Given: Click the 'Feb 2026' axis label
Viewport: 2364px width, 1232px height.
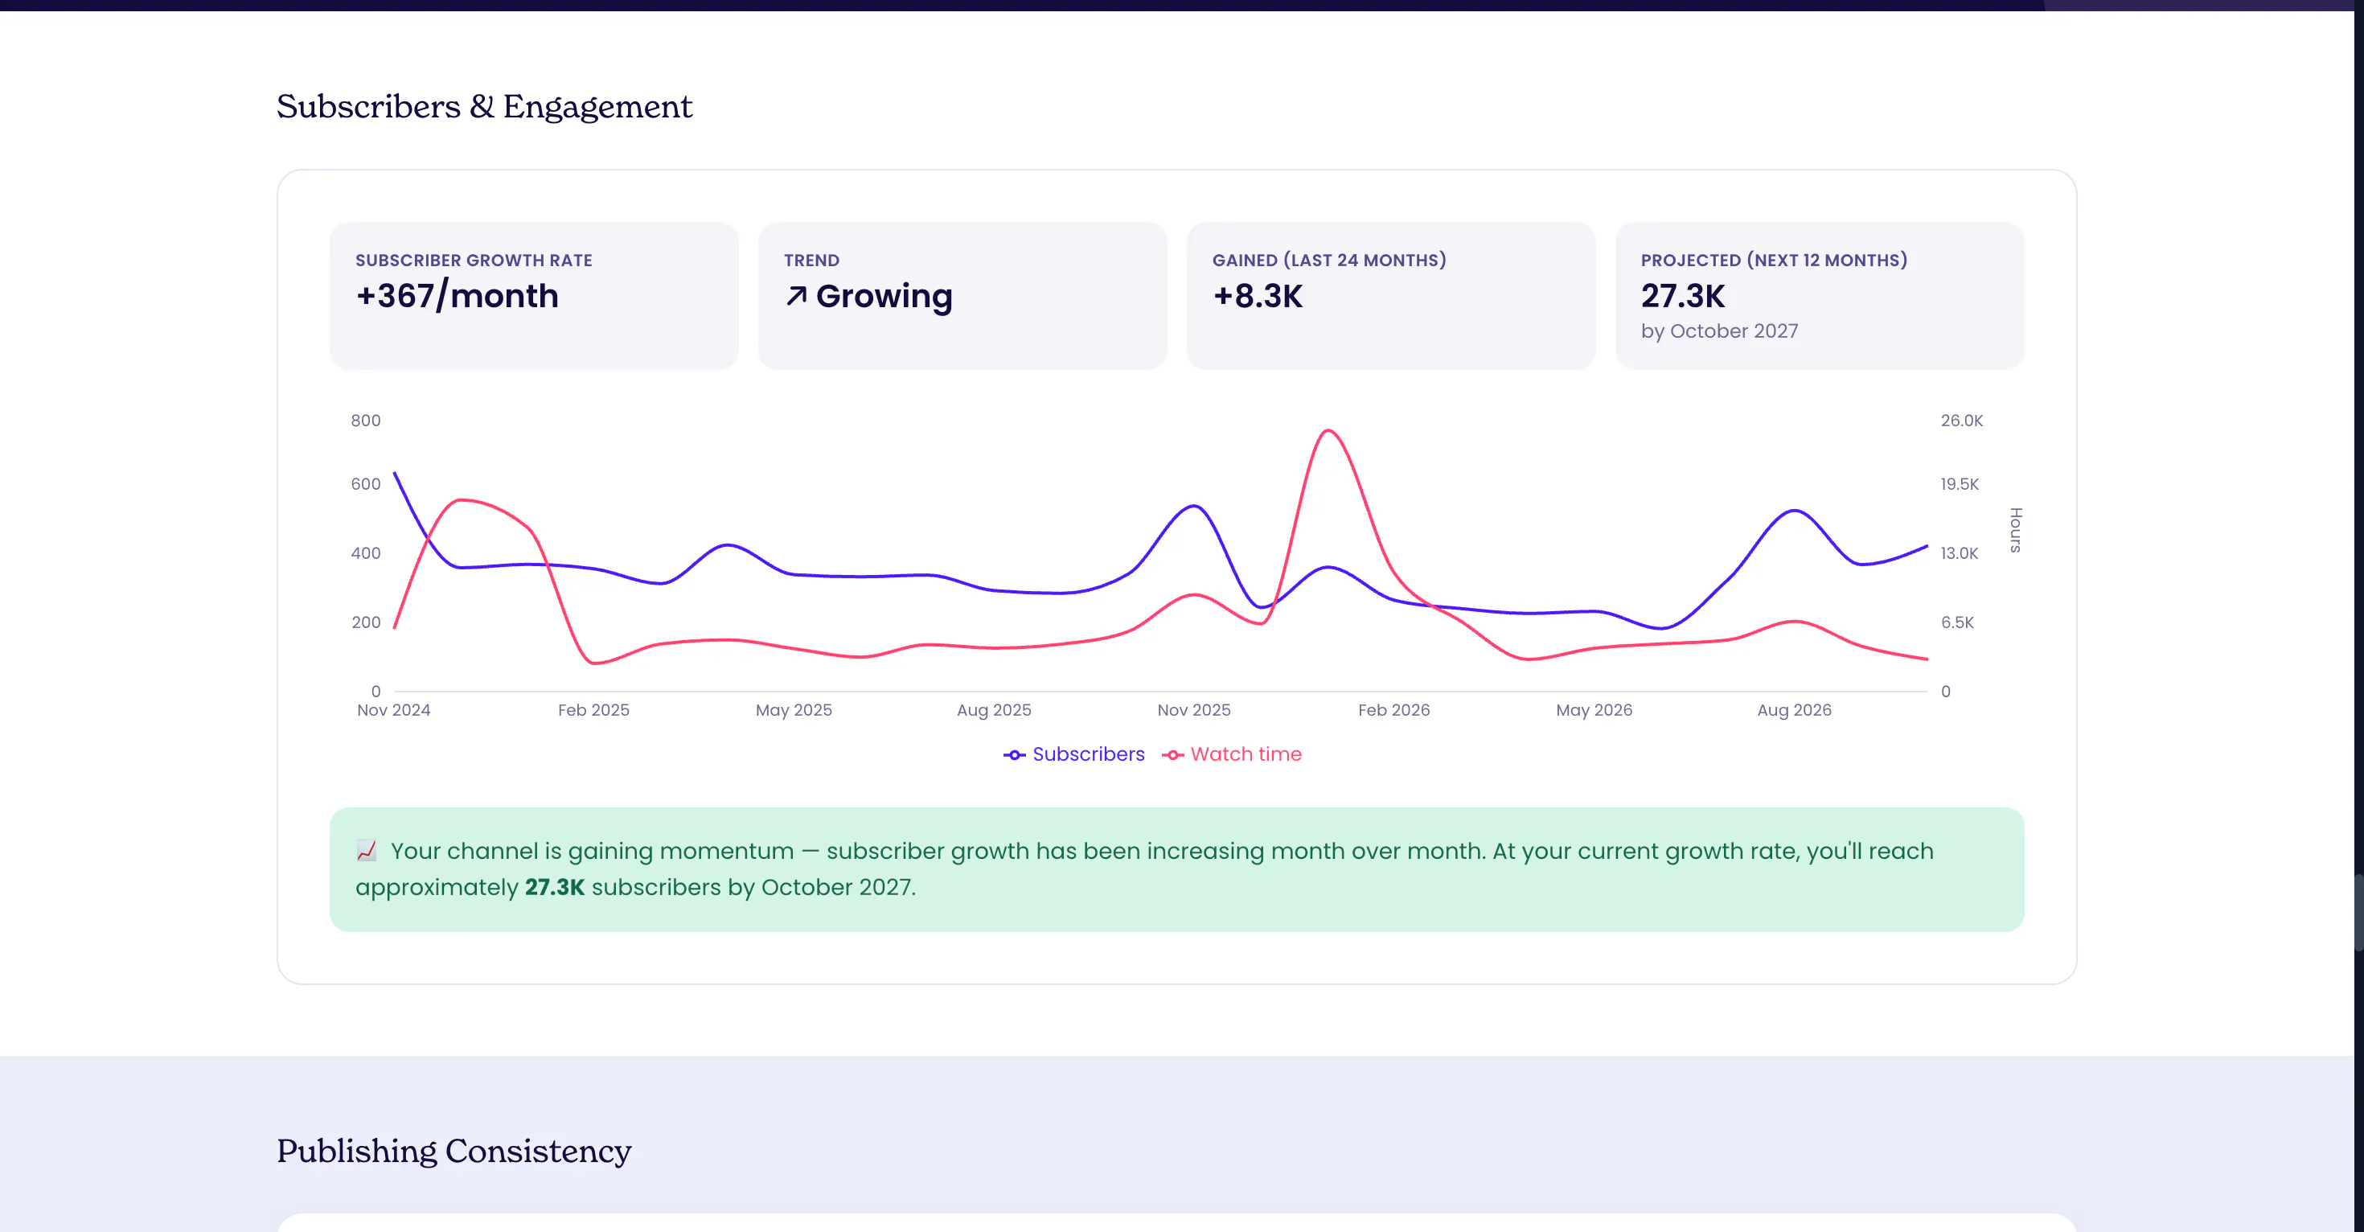Looking at the screenshot, I should point(1394,709).
